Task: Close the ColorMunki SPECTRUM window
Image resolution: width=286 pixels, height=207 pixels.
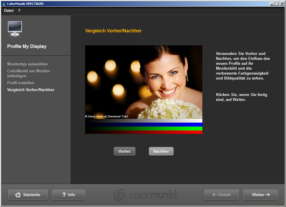Action: 282,4
